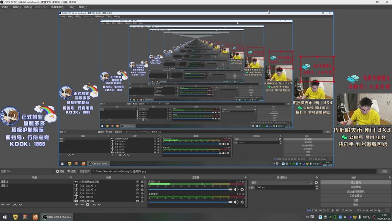This screenshot has width=392, height=221.
Task: Click the 退出 exit button
Action: tap(356, 205)
